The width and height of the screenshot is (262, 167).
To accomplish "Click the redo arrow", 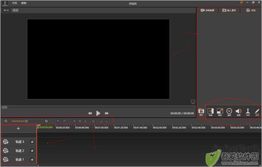I will pos(65,121).
